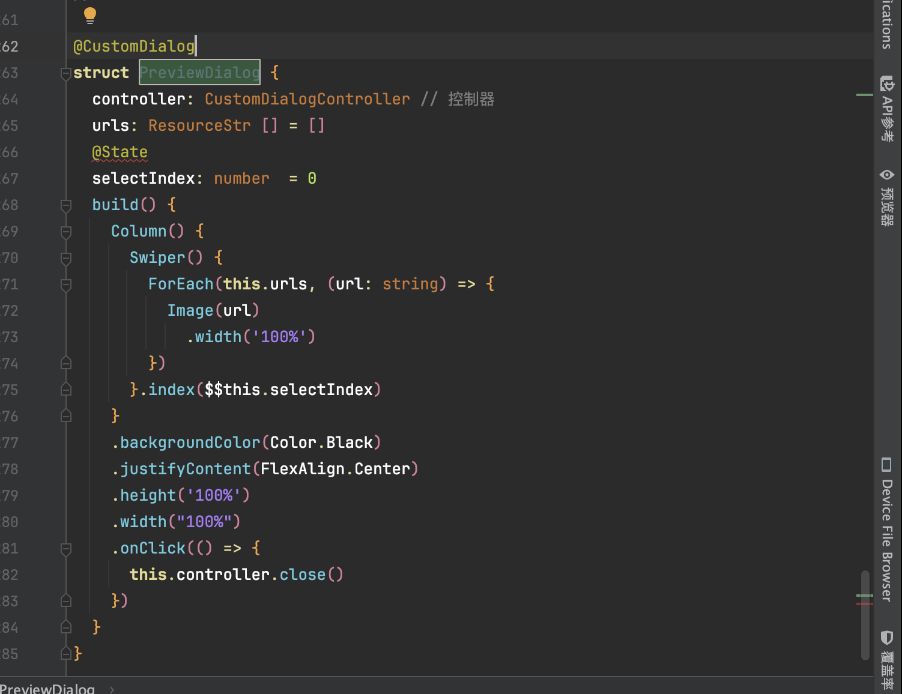Collapse the build() fold marker

(x=66, y=205)
